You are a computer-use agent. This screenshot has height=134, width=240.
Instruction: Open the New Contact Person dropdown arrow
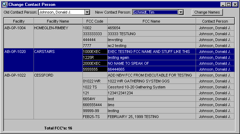point(181,12)
